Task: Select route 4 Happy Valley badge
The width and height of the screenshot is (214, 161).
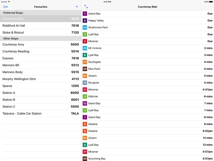Action: tap(85, 21)
